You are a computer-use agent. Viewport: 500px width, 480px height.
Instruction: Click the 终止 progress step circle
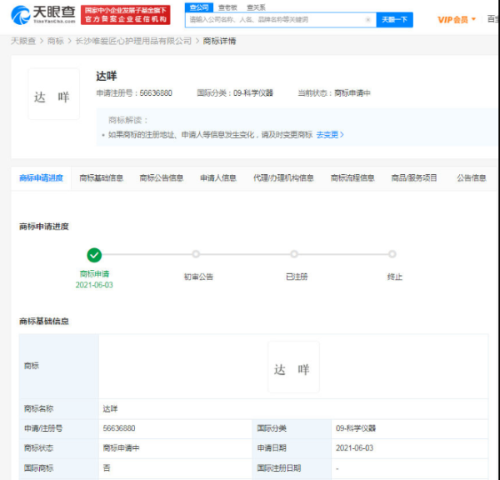392,254
